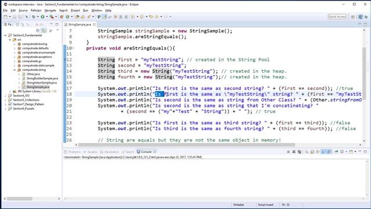Select StringBuilderSample.java in the tree

pos(42,78)
